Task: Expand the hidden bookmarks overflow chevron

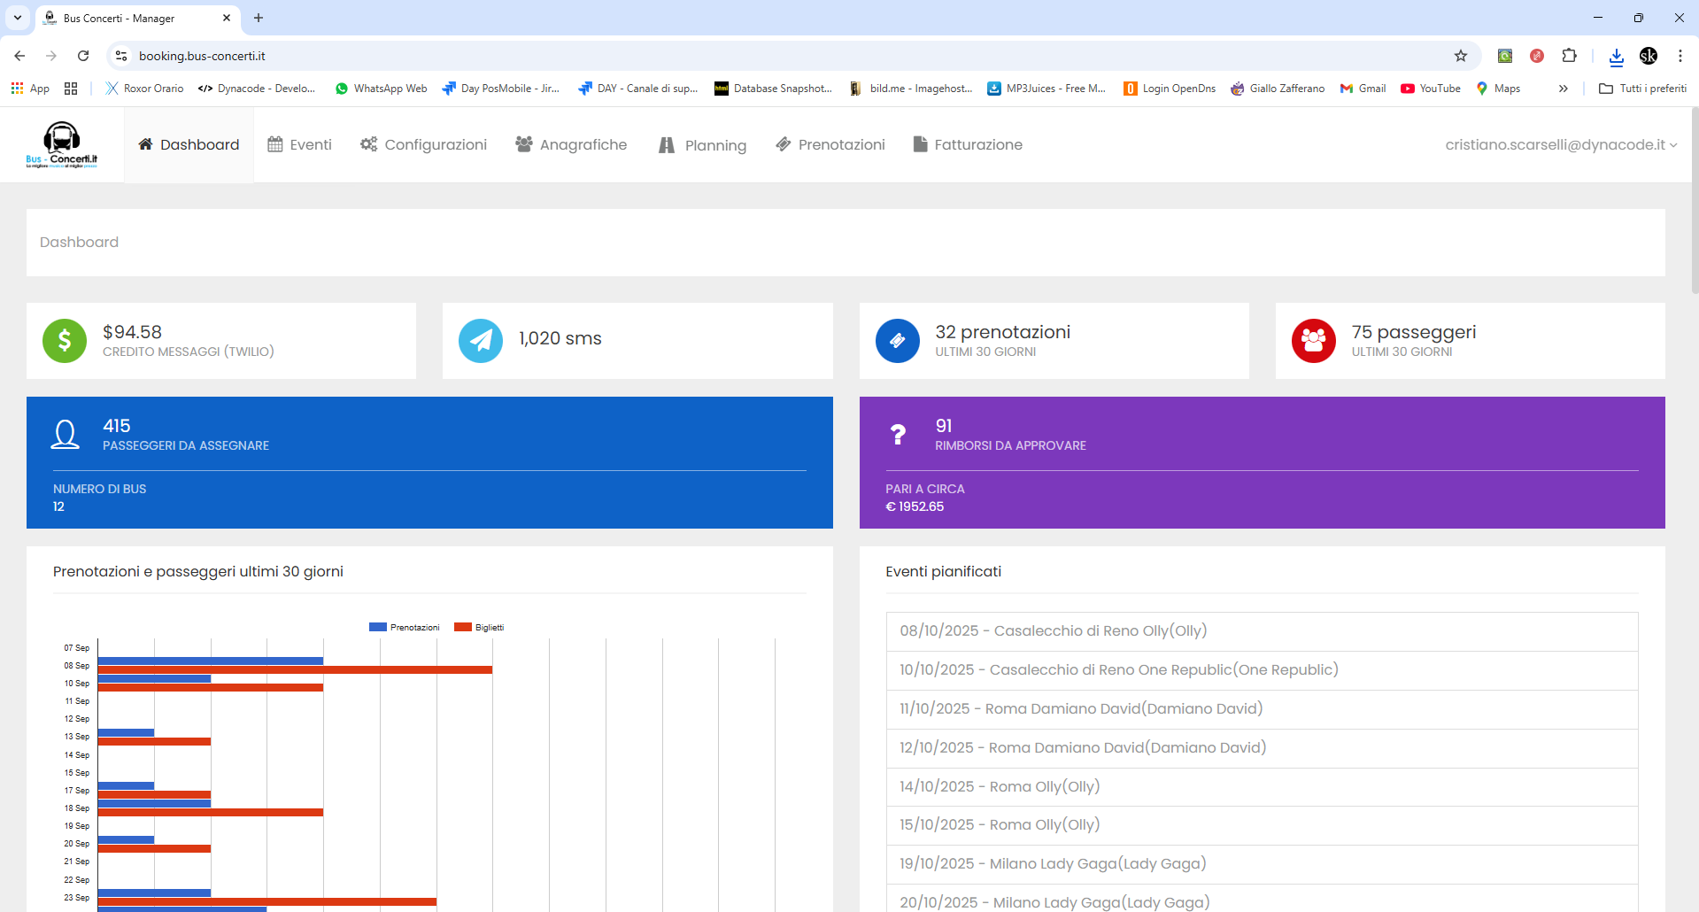Action: pyautogui.click(x=1564, y=89)
